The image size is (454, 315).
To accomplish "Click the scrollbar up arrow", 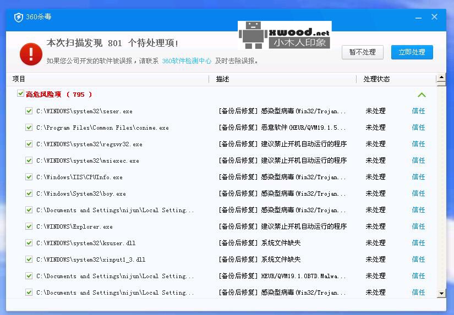I will [441, 77].
